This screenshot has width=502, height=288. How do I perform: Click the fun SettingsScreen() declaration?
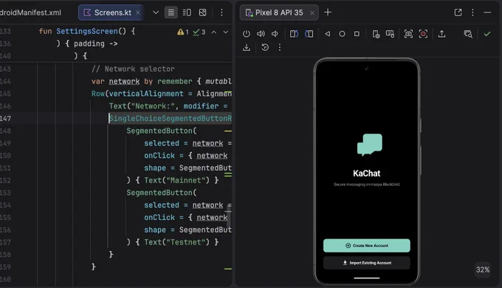click(87, 32)
